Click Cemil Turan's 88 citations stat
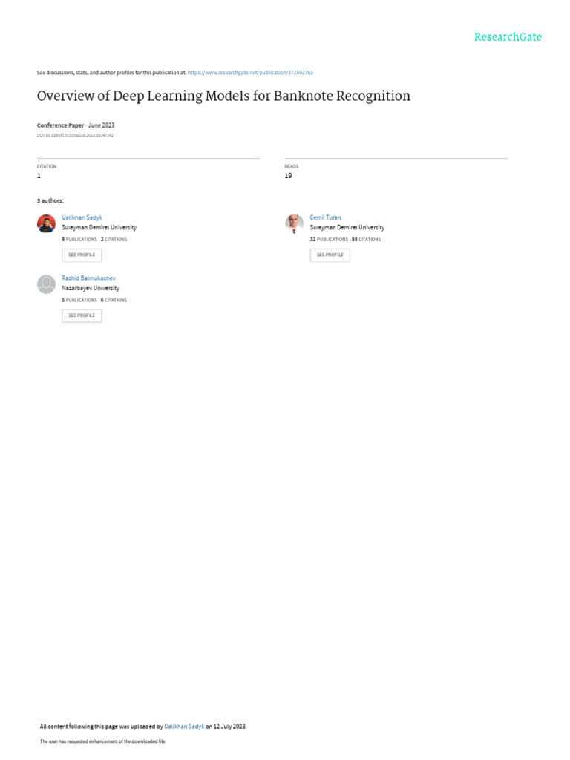 pyautogui.click(x=367, y=240)
